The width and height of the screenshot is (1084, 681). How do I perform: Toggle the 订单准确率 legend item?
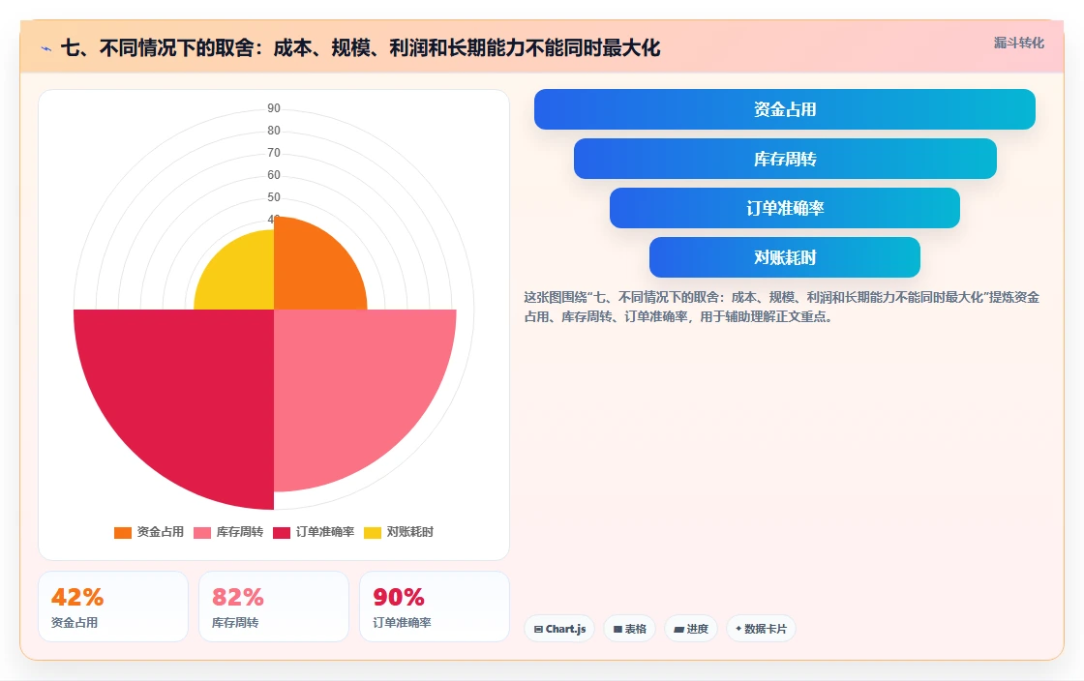pyautogui.click(x=314, y=532)
